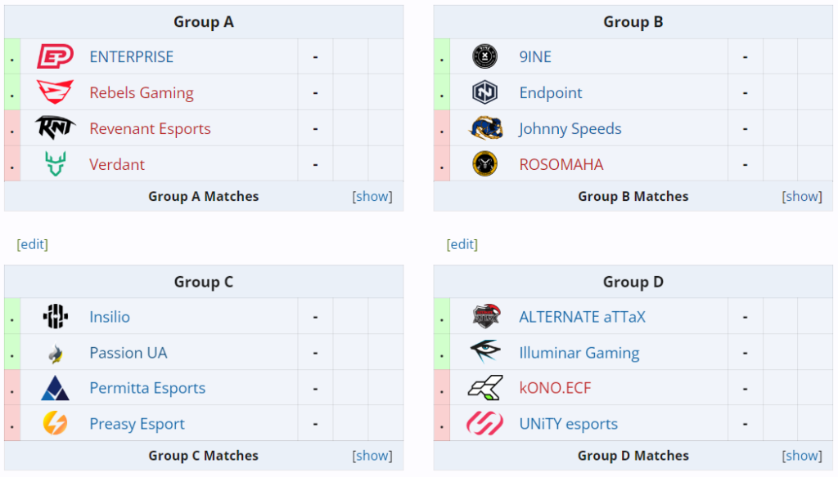This screenshot has height=477, width=838.
Task: Show Group C Matches
Action: [372, 456]
